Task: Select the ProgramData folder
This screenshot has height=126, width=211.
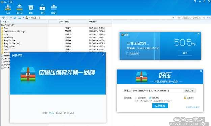Action: tap(9, 46)
